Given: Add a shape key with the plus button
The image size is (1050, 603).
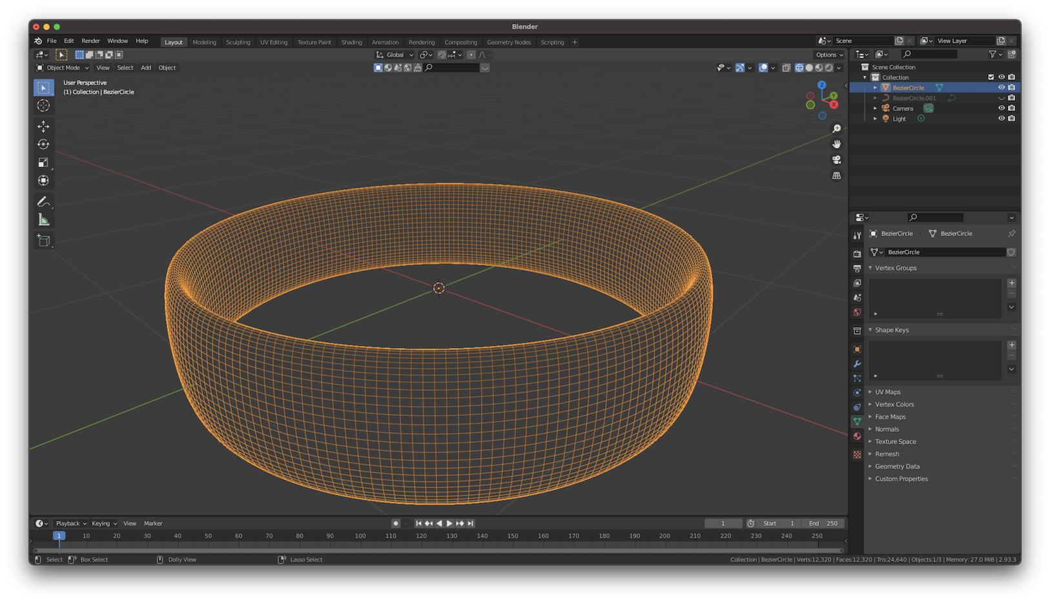Looking at the screenshot, I should point(1012,345).
